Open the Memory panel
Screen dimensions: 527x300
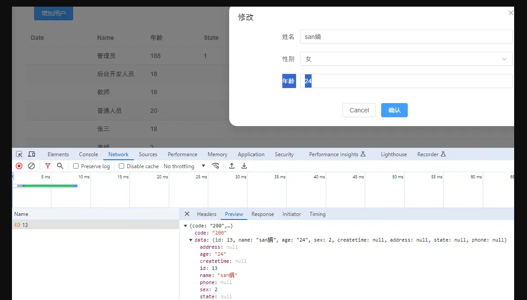[x=218, y=154]
